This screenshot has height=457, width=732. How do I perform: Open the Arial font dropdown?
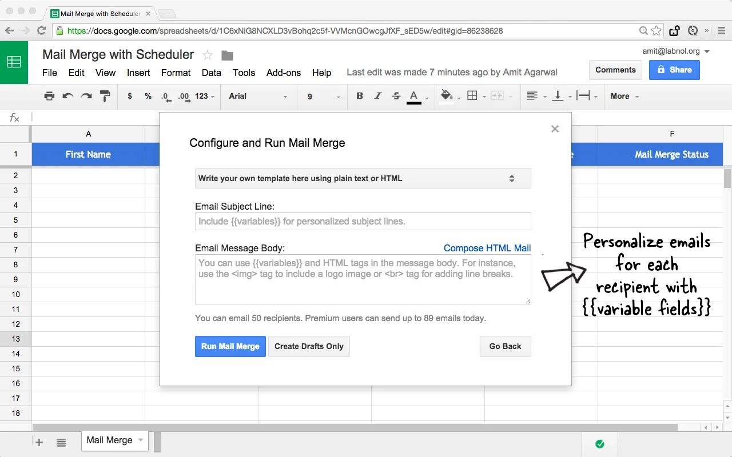pos(258,96)
